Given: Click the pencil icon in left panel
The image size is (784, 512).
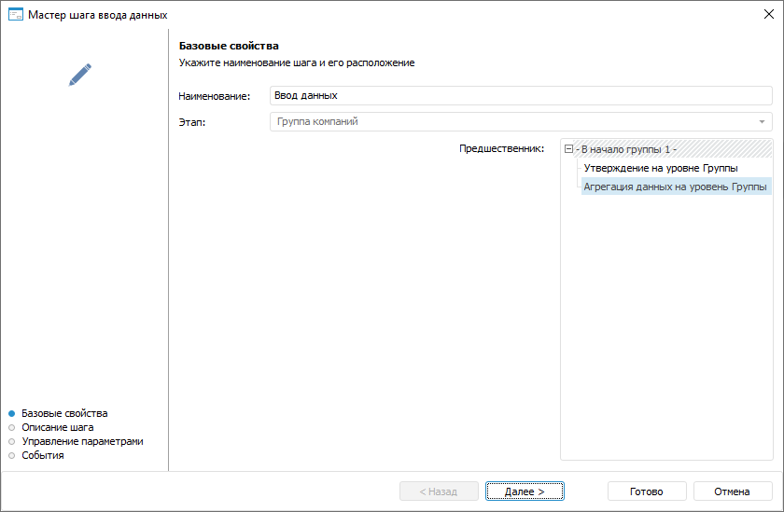Looking at the screenshot, I should tap(80, 75).
